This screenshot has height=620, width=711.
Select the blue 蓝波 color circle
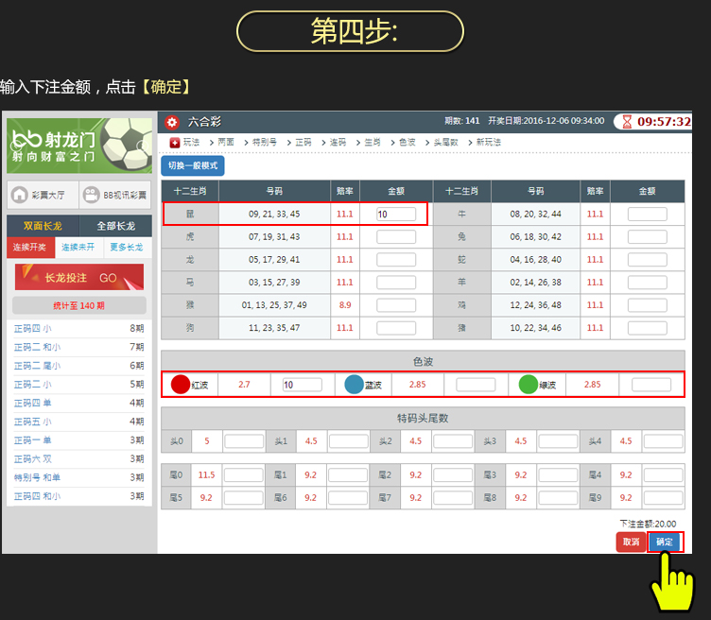tap(354, 385)
